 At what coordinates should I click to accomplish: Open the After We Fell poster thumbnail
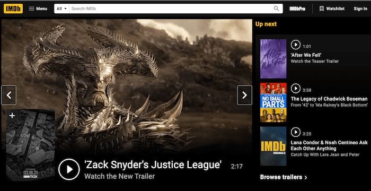273,58
